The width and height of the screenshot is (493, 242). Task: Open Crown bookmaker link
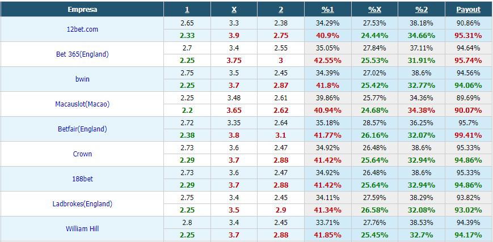tap(82, 154)
